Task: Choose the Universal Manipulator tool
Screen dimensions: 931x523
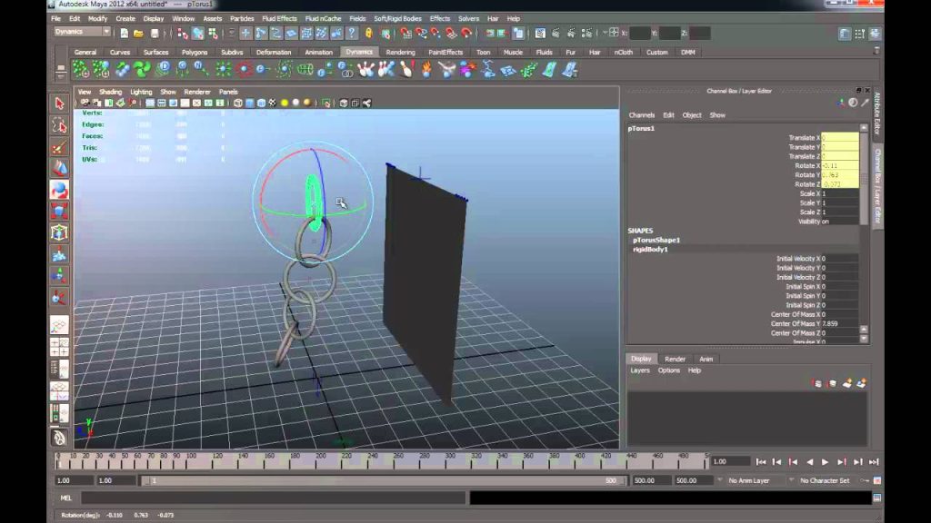Action: point(59,233)
